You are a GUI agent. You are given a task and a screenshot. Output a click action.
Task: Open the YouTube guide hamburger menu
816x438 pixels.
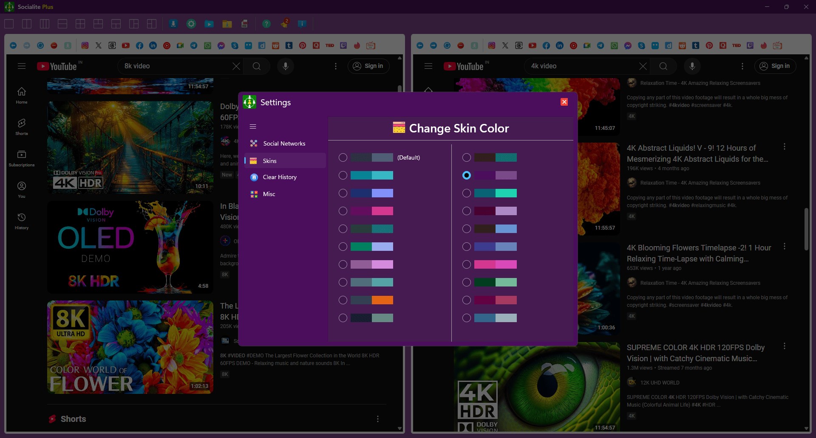tap(22, 66)
